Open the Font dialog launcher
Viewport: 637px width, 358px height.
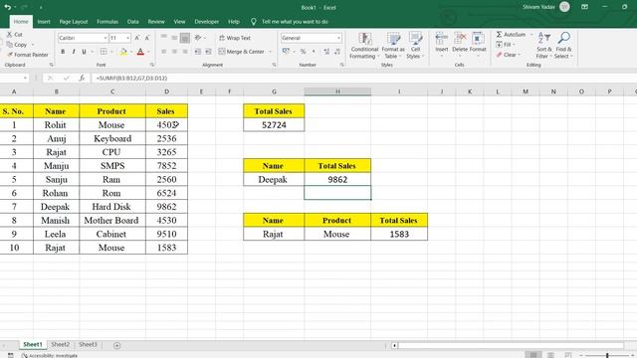pyautogui.click(x=152, y=65)
